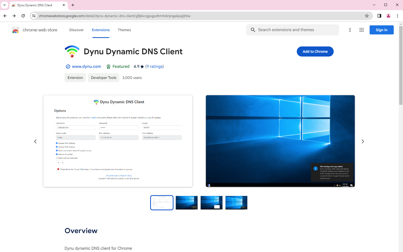
Task: Open the Google apps grid
Action: coord(361,30)
